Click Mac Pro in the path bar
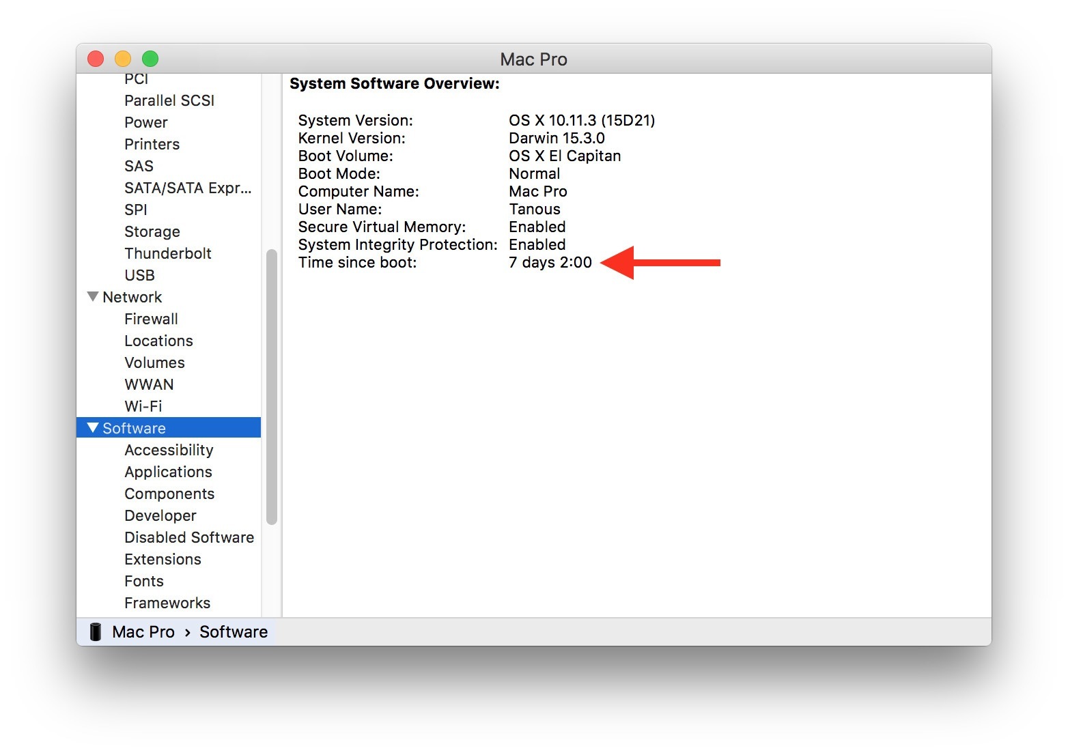 (143, 631)
